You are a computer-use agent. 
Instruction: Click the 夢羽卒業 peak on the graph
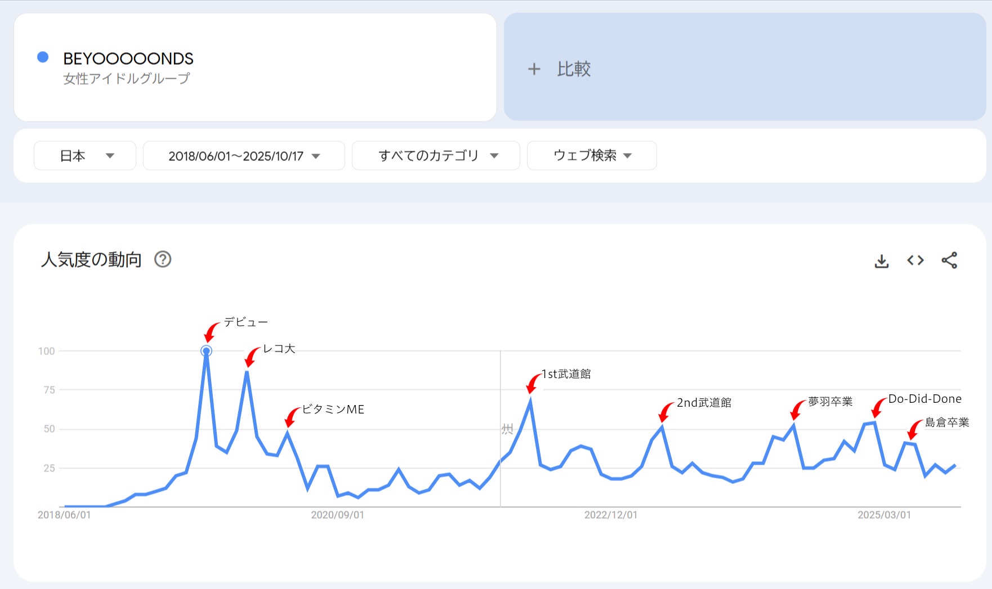pos(793,425)
